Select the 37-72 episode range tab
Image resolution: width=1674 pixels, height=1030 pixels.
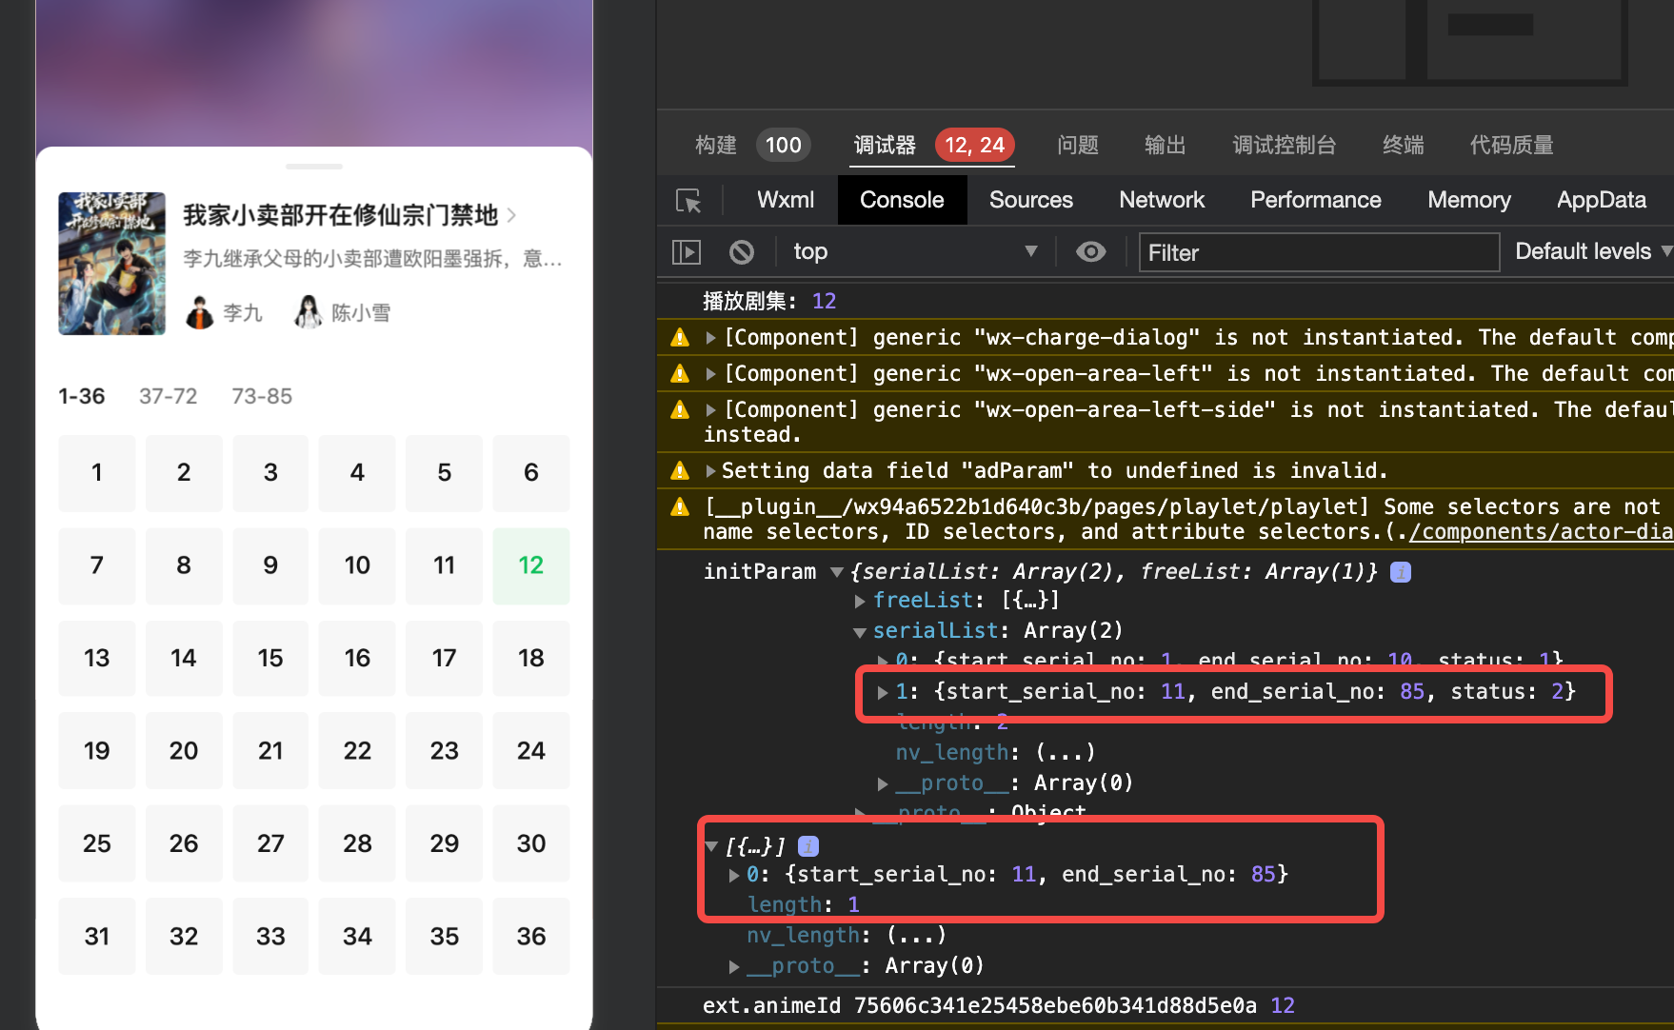[x=169, y=396]
